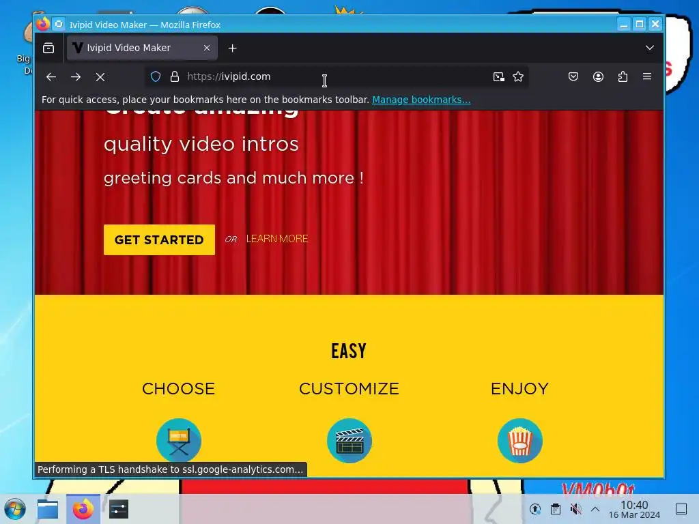Select the Ivipid Video Maker tab

pos(142,48)
